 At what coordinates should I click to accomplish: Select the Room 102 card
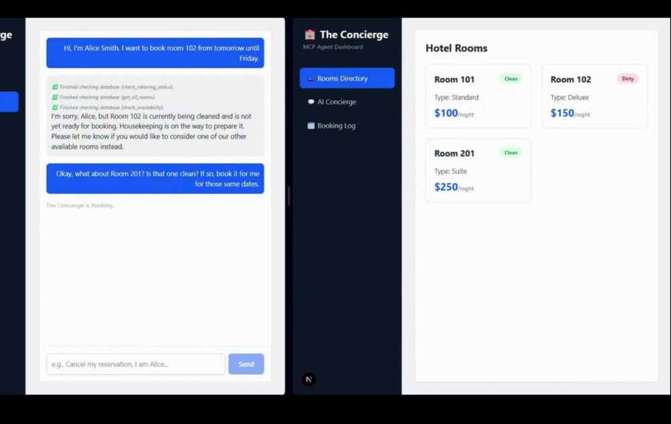click(x=595, y=96)
